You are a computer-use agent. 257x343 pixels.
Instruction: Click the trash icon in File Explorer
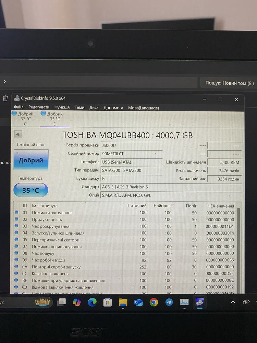point(5,98)
